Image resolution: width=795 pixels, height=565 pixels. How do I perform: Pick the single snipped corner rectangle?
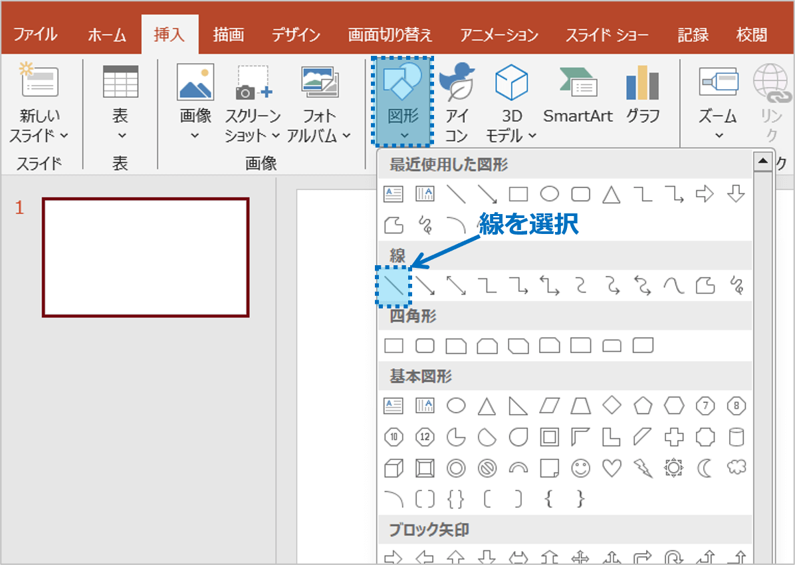[x=456, y=346]
